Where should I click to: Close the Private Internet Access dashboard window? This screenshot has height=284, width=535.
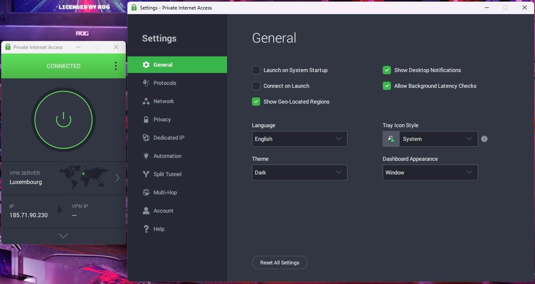[116, 47]
